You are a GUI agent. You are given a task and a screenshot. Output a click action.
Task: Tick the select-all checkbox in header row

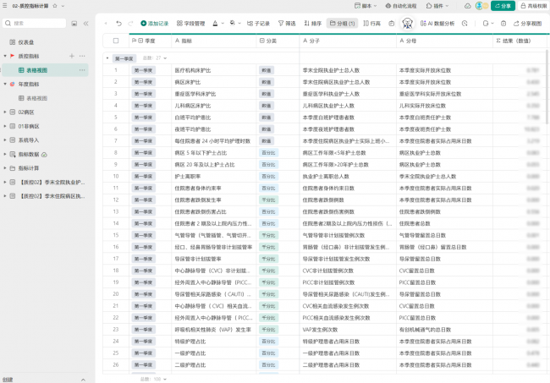coord(115,40)
